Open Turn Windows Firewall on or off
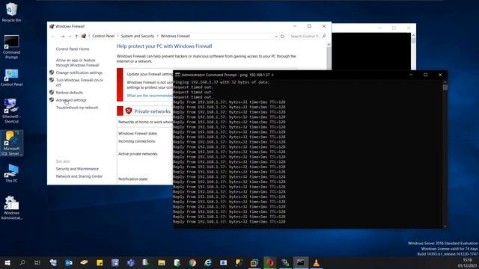This screenshot has height=269, width=479. [79, 82]
